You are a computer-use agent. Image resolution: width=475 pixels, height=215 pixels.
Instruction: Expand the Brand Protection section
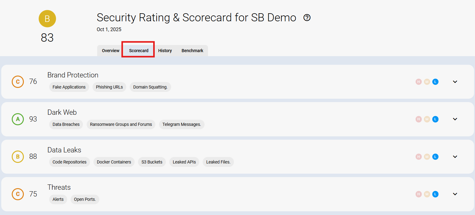455,82
